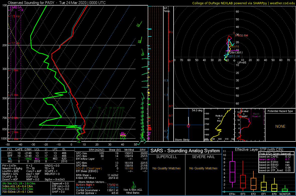
Task: Click the 700-500mb LR line
Action: (18, 192)
